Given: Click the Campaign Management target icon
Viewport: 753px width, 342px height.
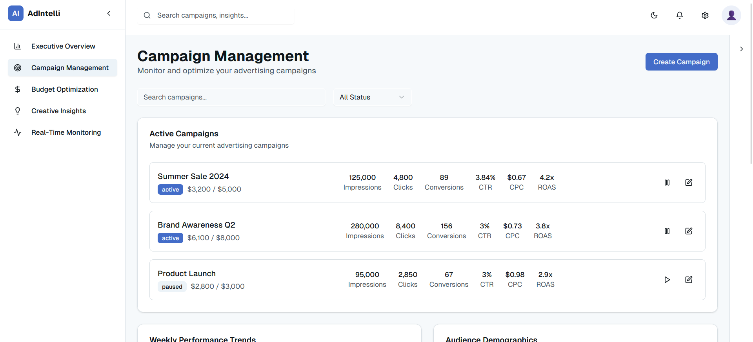Looking at the screenshot, I should pyautogui.click(x=18, y=68).
